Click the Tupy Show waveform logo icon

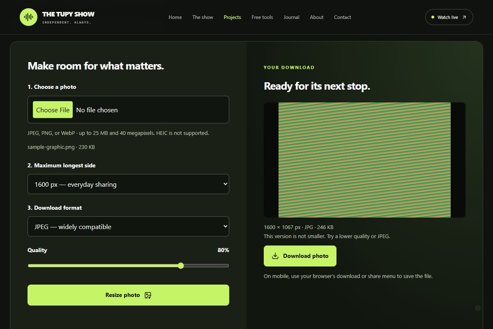(x=28, y=17)
